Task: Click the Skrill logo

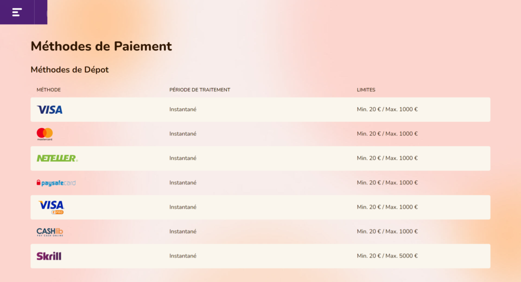Action: tap(49, 256)
